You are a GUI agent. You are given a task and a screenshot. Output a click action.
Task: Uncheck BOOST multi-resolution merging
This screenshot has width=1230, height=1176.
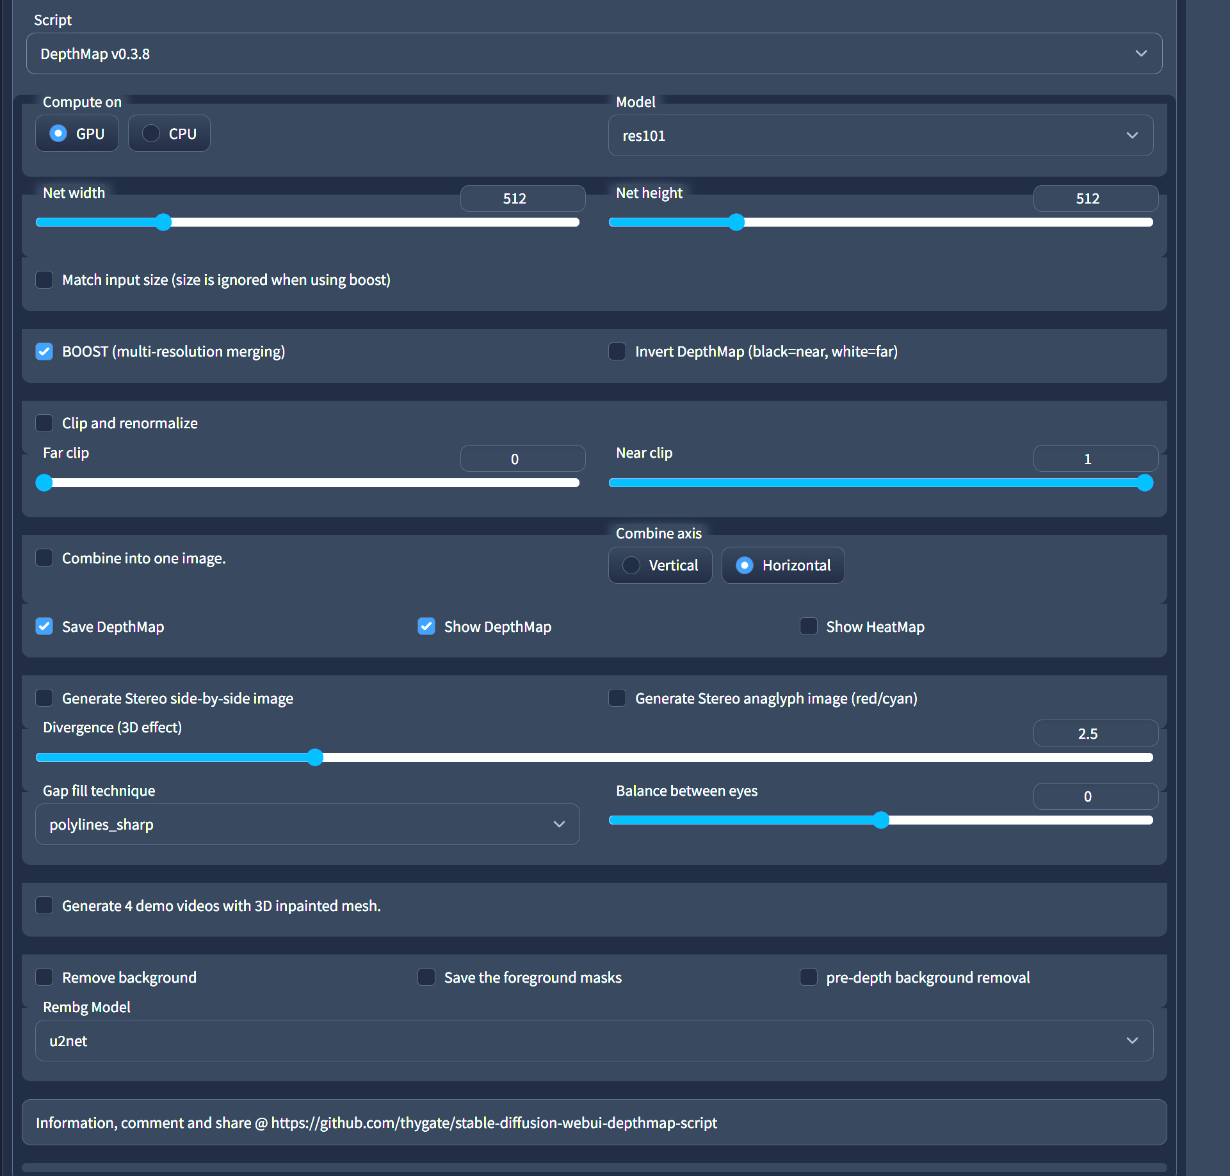44,351
